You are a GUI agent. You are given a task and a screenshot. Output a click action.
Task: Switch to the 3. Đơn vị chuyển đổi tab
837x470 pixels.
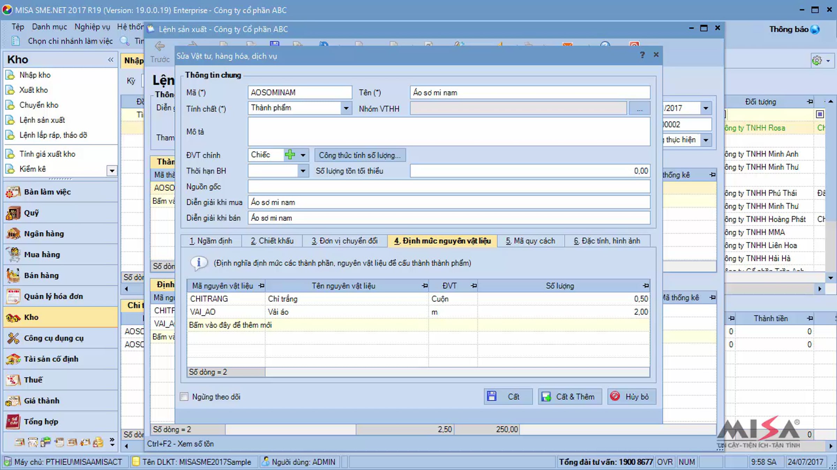pyautogui.click(x=345, y=241)
